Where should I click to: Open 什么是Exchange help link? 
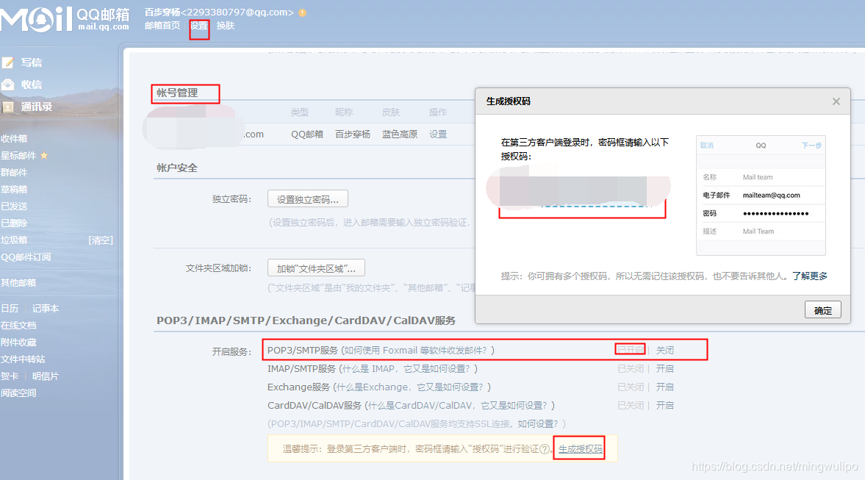pos(412,387)
